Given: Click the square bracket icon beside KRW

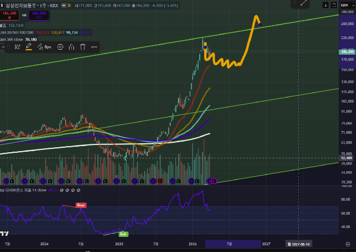Looking at the screenshot, I should (334, 5).
